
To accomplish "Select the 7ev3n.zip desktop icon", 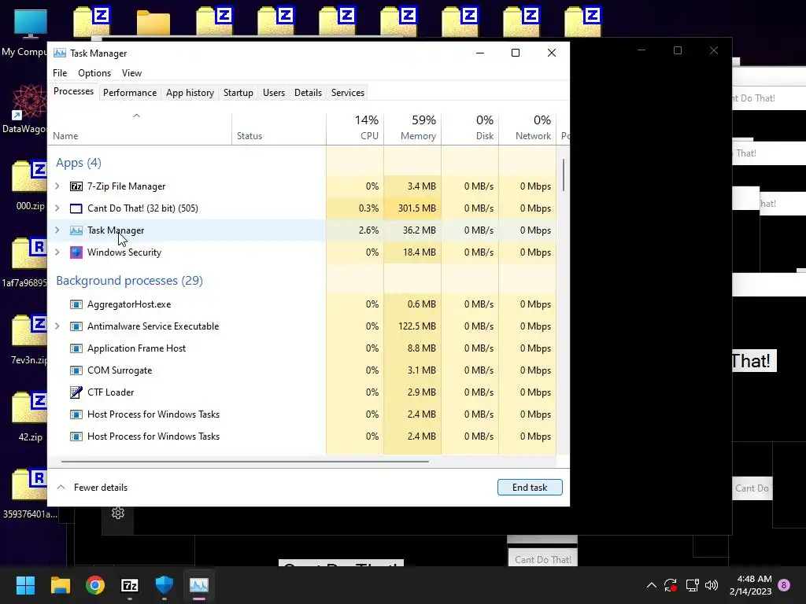I will (x=30, y=340).
